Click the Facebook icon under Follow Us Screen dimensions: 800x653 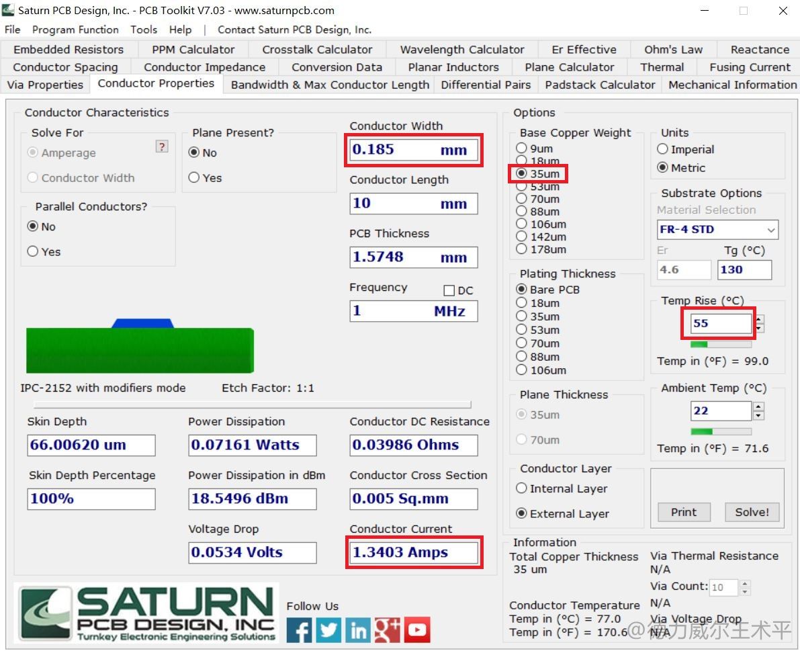(300, 630)
